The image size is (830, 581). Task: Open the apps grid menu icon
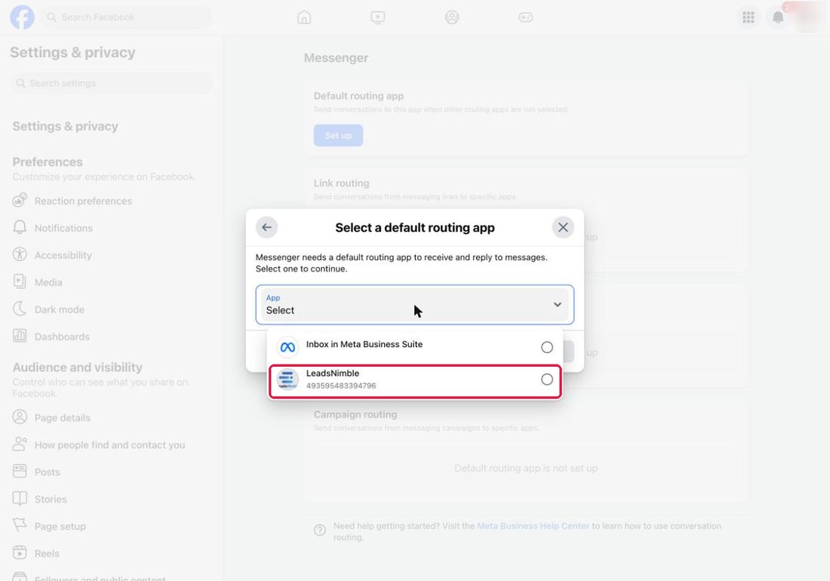click(x=749, y=17)
